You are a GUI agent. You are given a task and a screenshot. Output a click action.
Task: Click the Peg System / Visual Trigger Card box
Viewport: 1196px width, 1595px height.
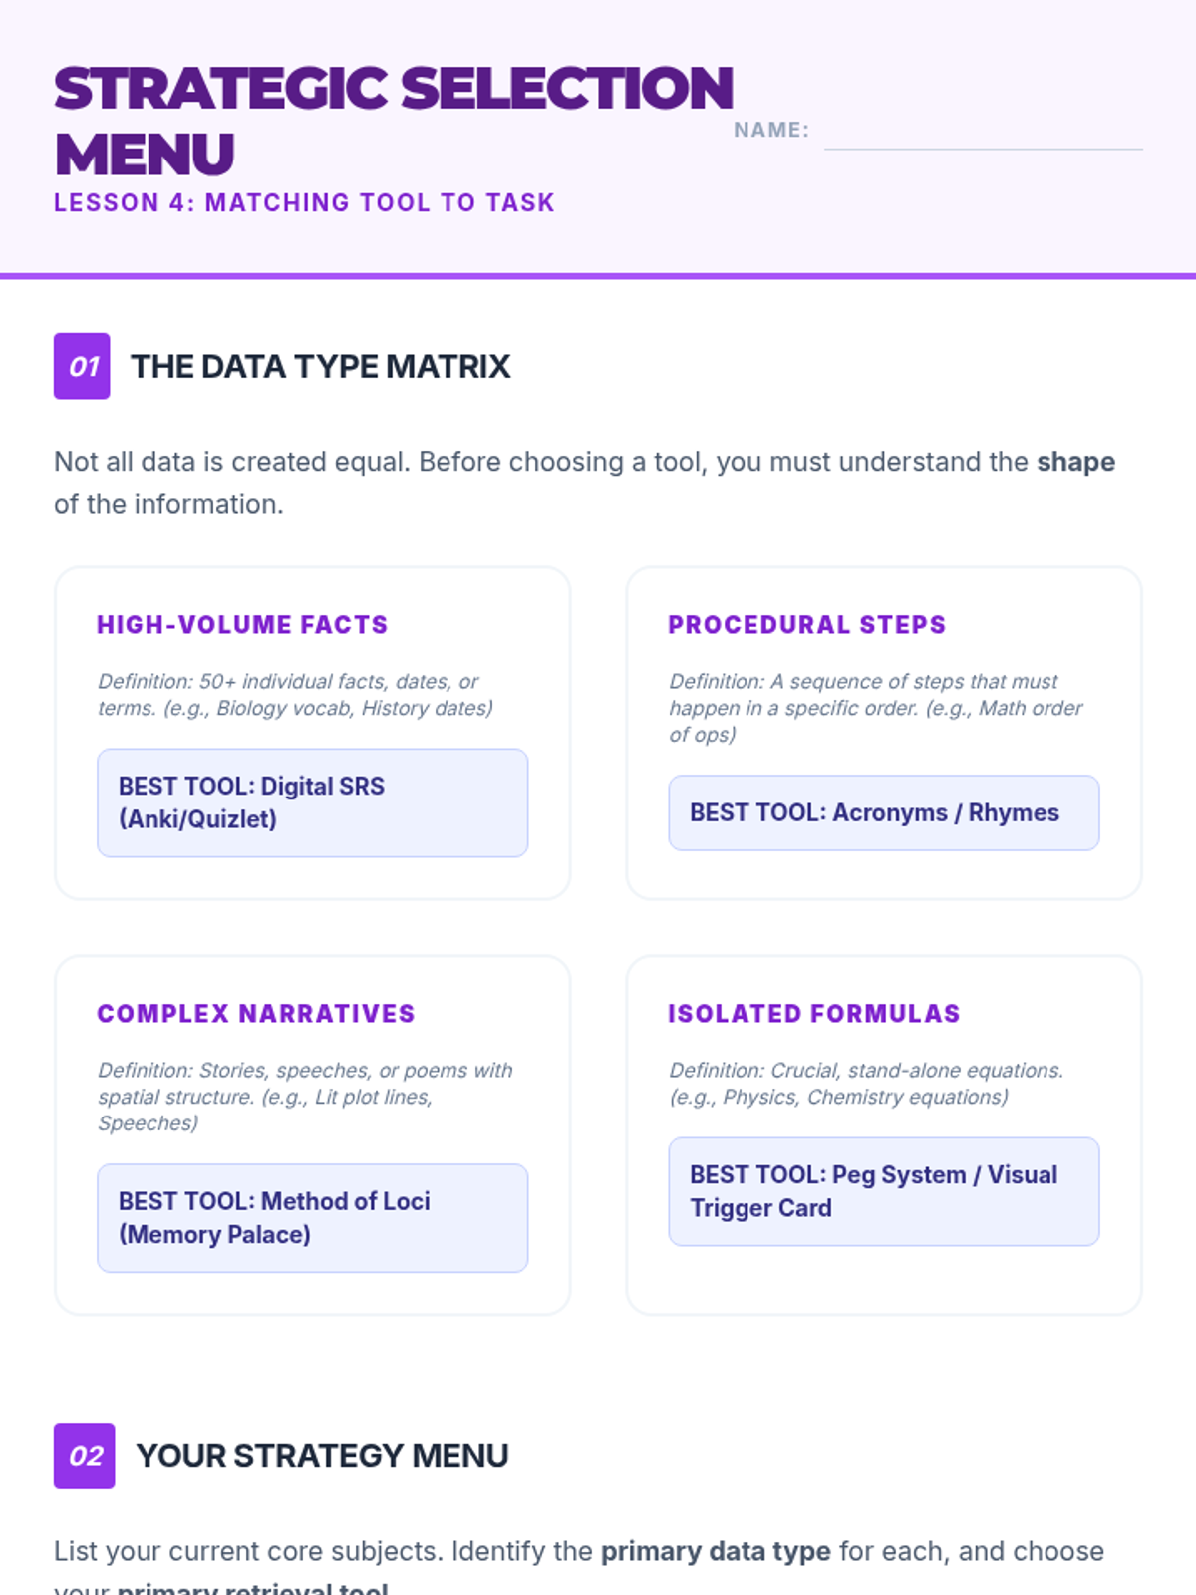(x=884, y=1191)
